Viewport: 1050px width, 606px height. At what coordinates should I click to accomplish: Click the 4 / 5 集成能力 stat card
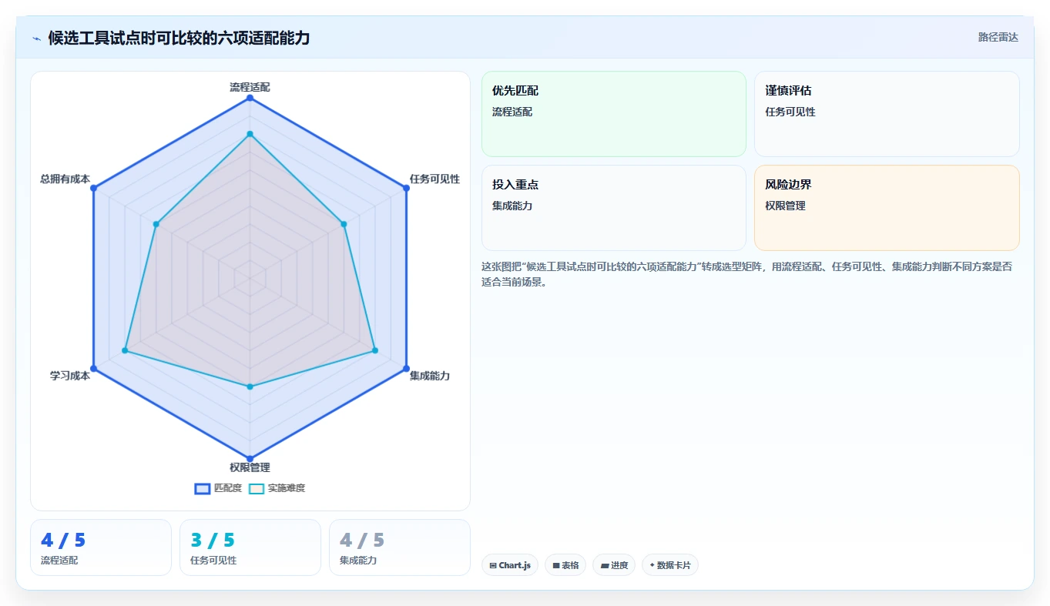tap(400, 547)
